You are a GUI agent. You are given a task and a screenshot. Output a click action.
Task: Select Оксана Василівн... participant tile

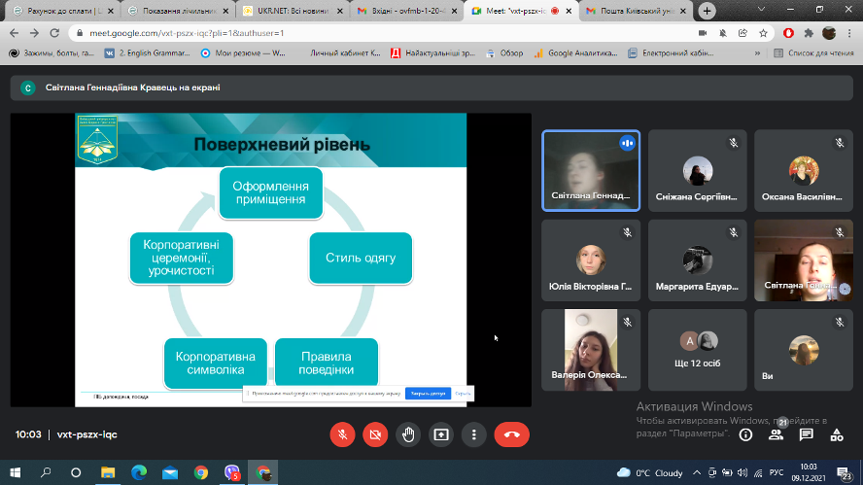point(804,171)
